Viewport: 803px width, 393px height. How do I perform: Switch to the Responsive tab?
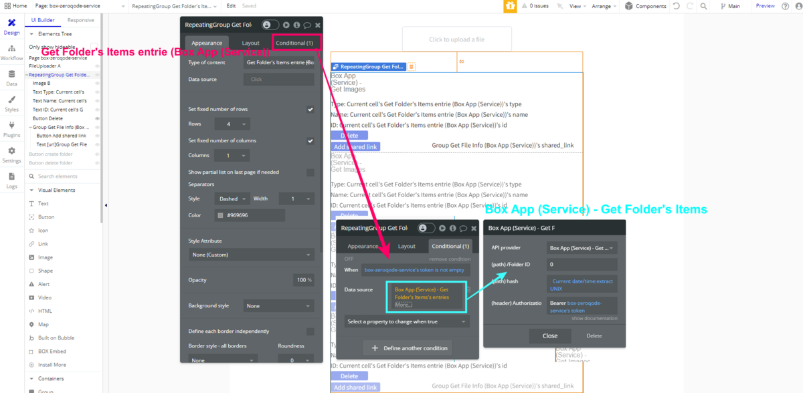point(81,21)
